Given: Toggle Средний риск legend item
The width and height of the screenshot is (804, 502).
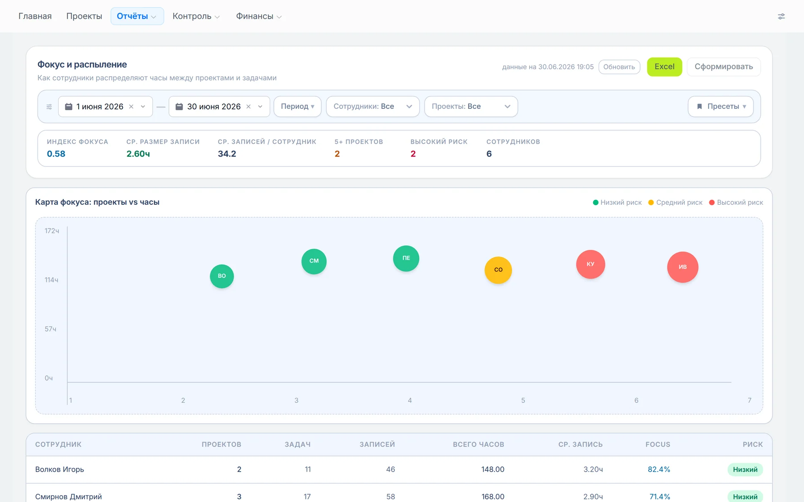Looking at the screenshot, I should click(x=675, y=203).
